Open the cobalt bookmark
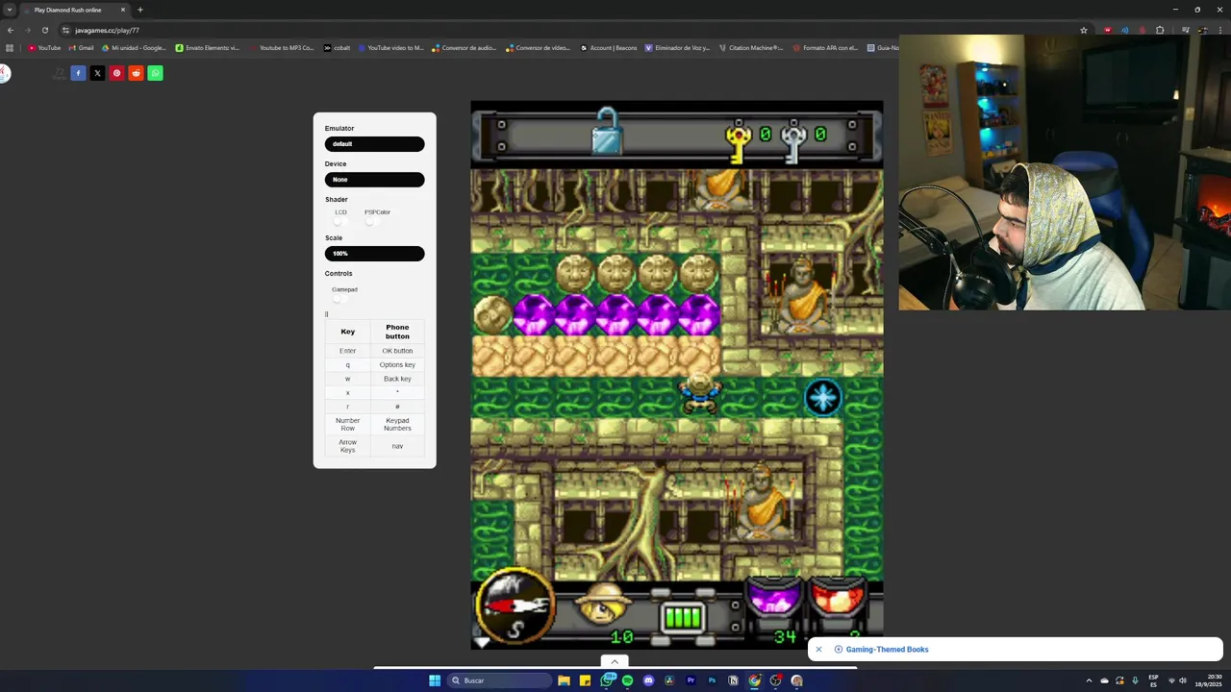This screenshot has height=692, width=1231. click(337, 48)
